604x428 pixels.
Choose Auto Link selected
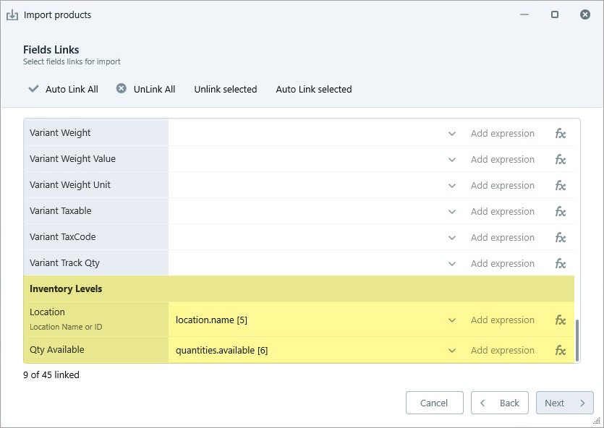click(x=313, y=90)
